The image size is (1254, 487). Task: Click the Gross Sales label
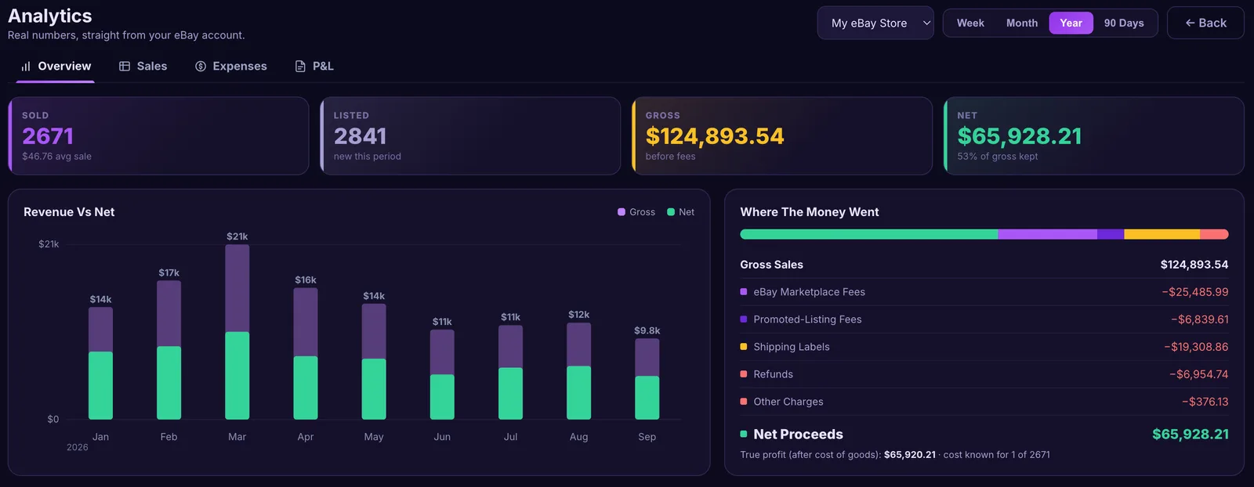[x=771, y=265]
